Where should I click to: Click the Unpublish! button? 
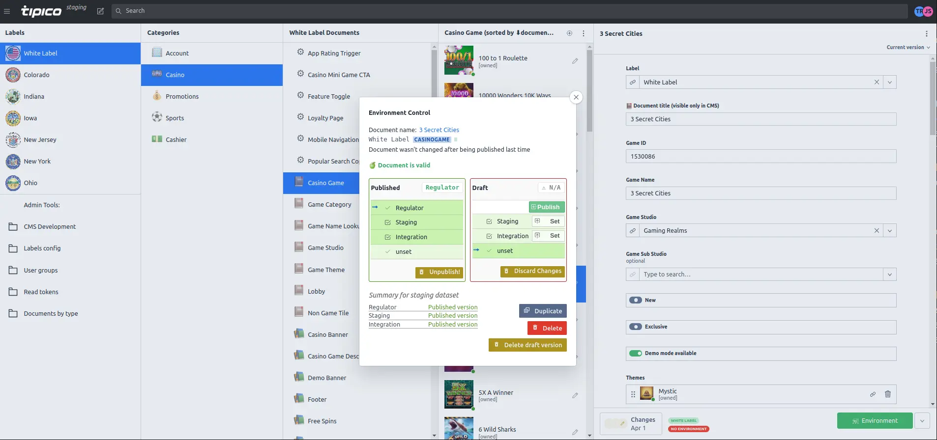click(439, 272)
